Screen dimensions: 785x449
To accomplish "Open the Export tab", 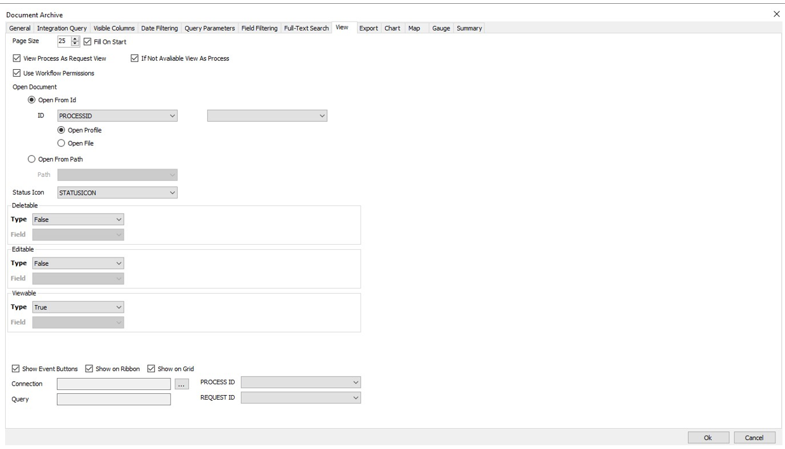I will coord(368,29).
